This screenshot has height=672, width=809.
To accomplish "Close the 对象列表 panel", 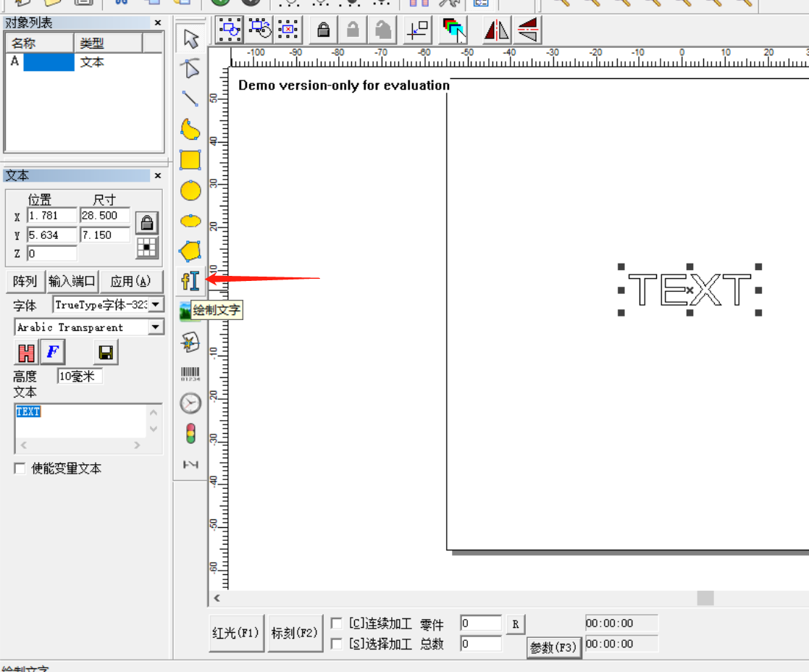I will [x=158, y=22].
